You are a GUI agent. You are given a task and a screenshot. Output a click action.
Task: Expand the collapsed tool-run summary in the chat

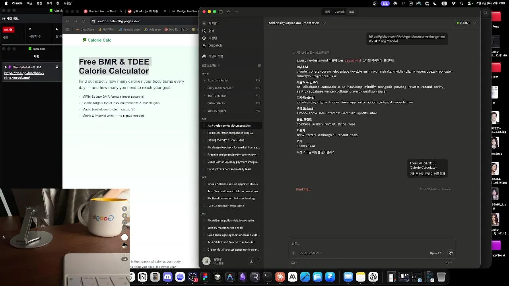(x=311, y=52)
